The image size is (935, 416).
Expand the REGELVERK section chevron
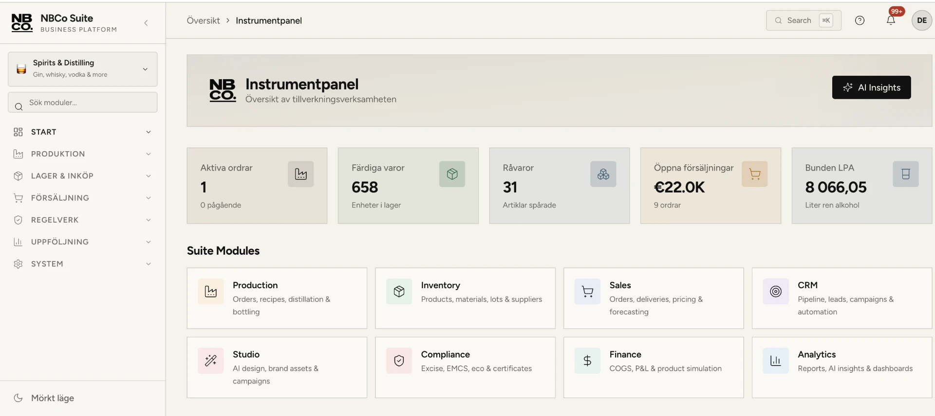148,220
